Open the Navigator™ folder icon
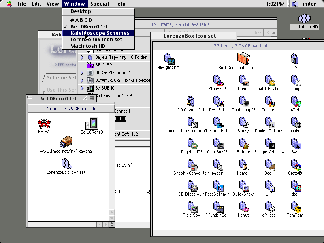Viewport: 324px width, 243px height. [169, 59]
